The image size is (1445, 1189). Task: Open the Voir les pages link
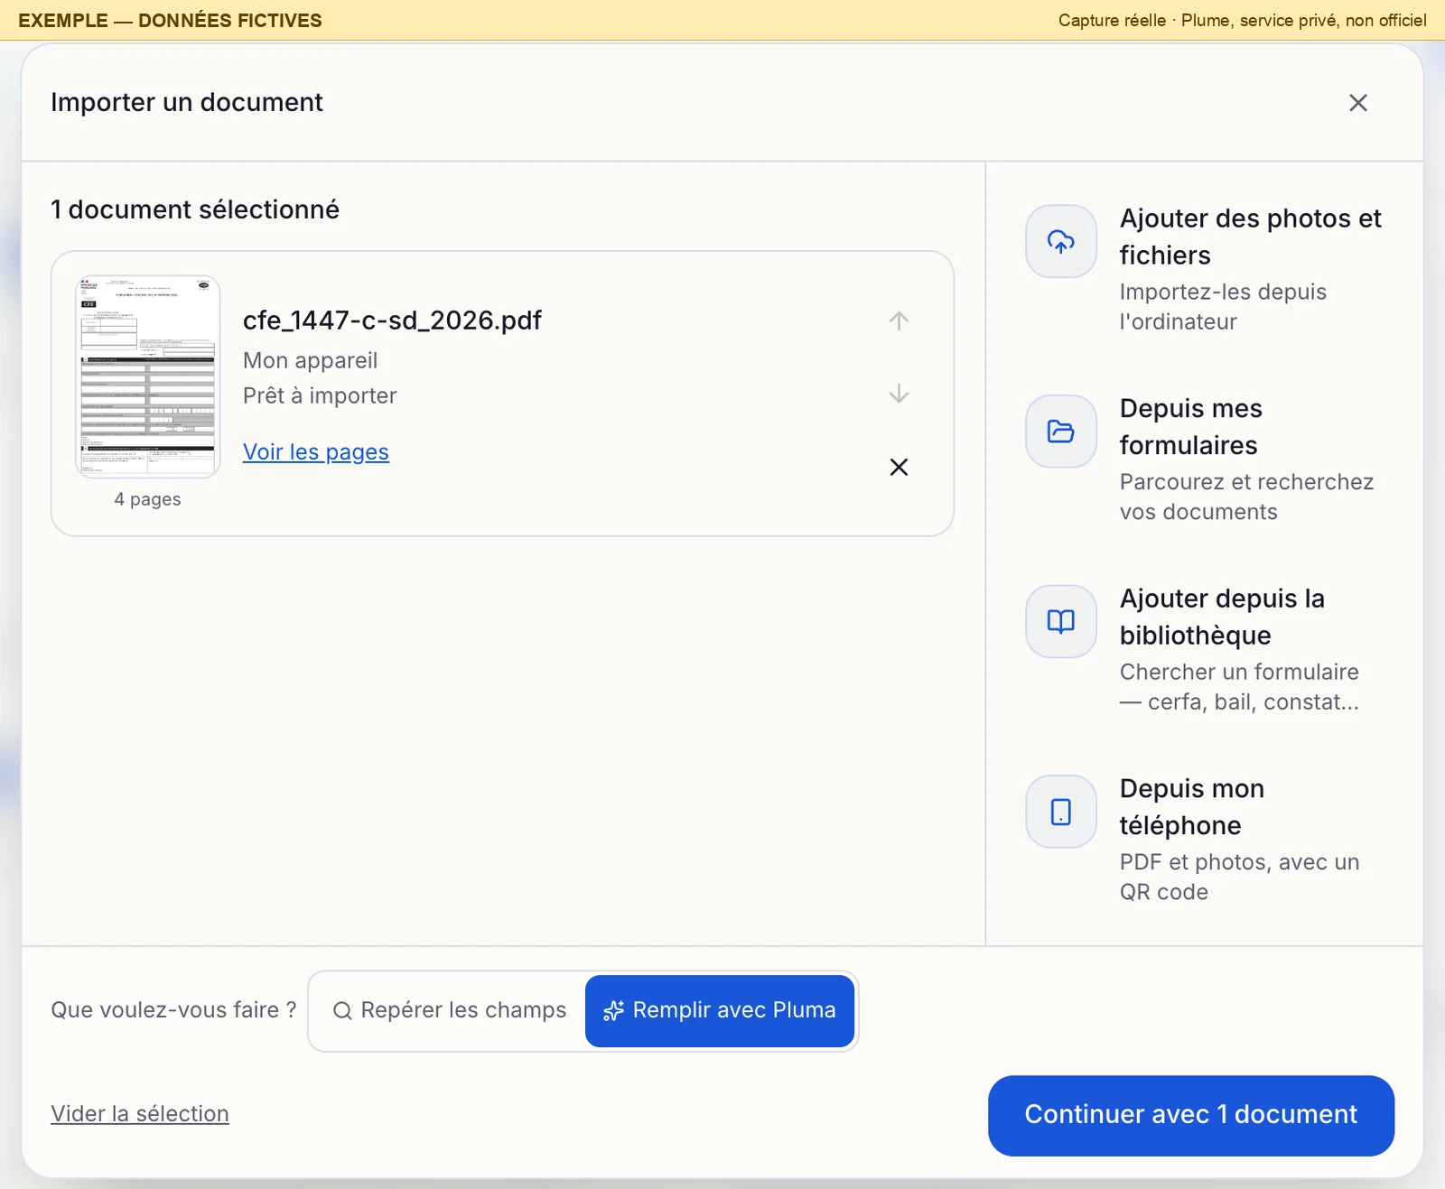[x=316, y=451]
